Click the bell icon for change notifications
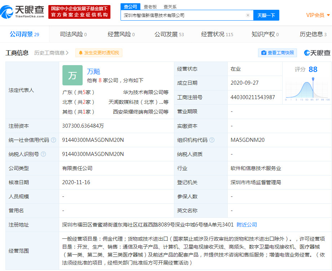This screenshot has width=332, height=271. (81, 53)
